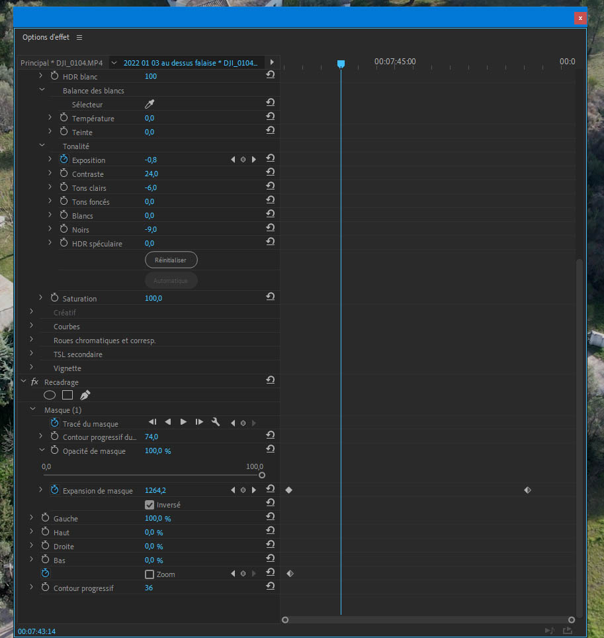Reset the Saturation parameter
Screen dimensions: 604x638
(x=271, y=297)
